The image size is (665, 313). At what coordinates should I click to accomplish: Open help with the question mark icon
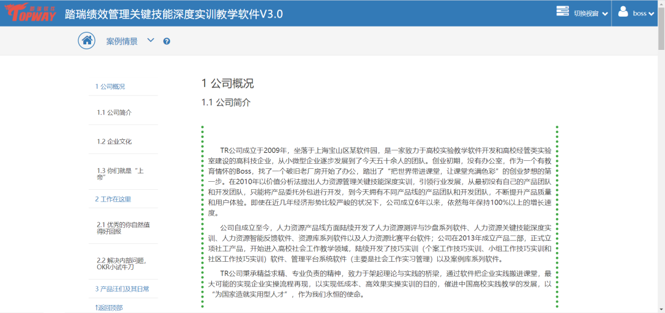tap(167, 41)
